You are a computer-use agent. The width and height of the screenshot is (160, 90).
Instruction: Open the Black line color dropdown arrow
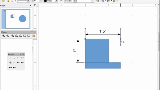[x=56, y=1]
